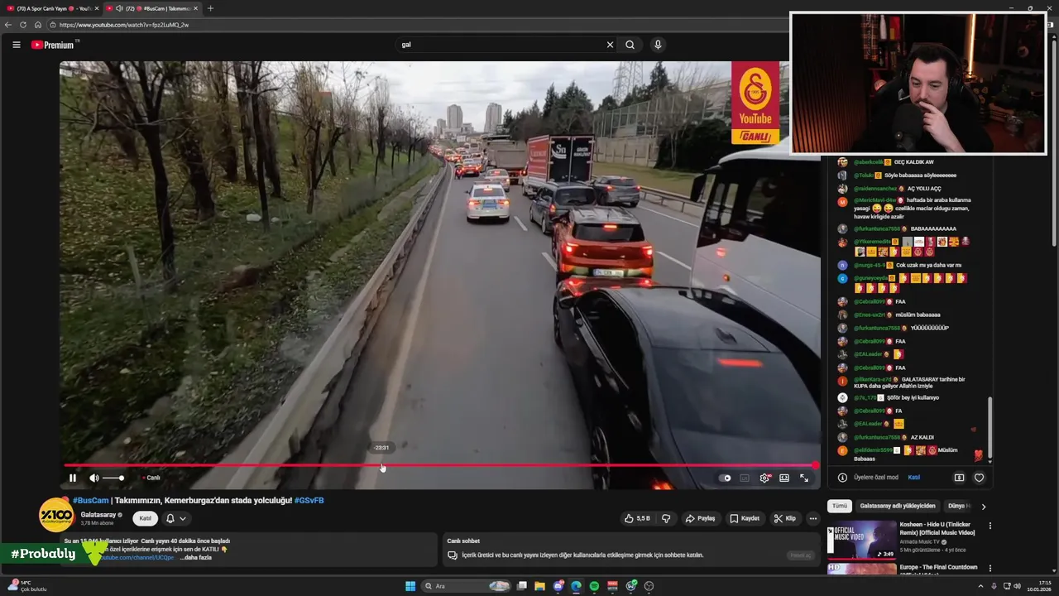Image resolution: width=1059 pixels, height=596 pixels.
Task: Open YouTube guide hamburger menu
Action: click(17, 45)
